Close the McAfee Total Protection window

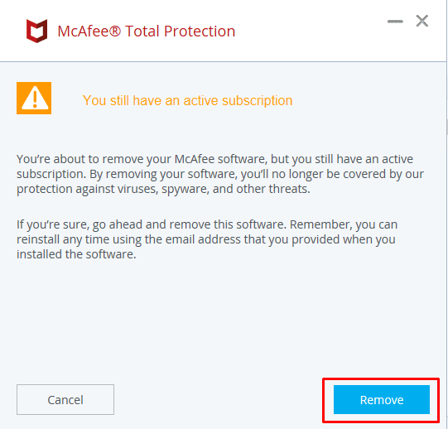[x=422, y=22]
